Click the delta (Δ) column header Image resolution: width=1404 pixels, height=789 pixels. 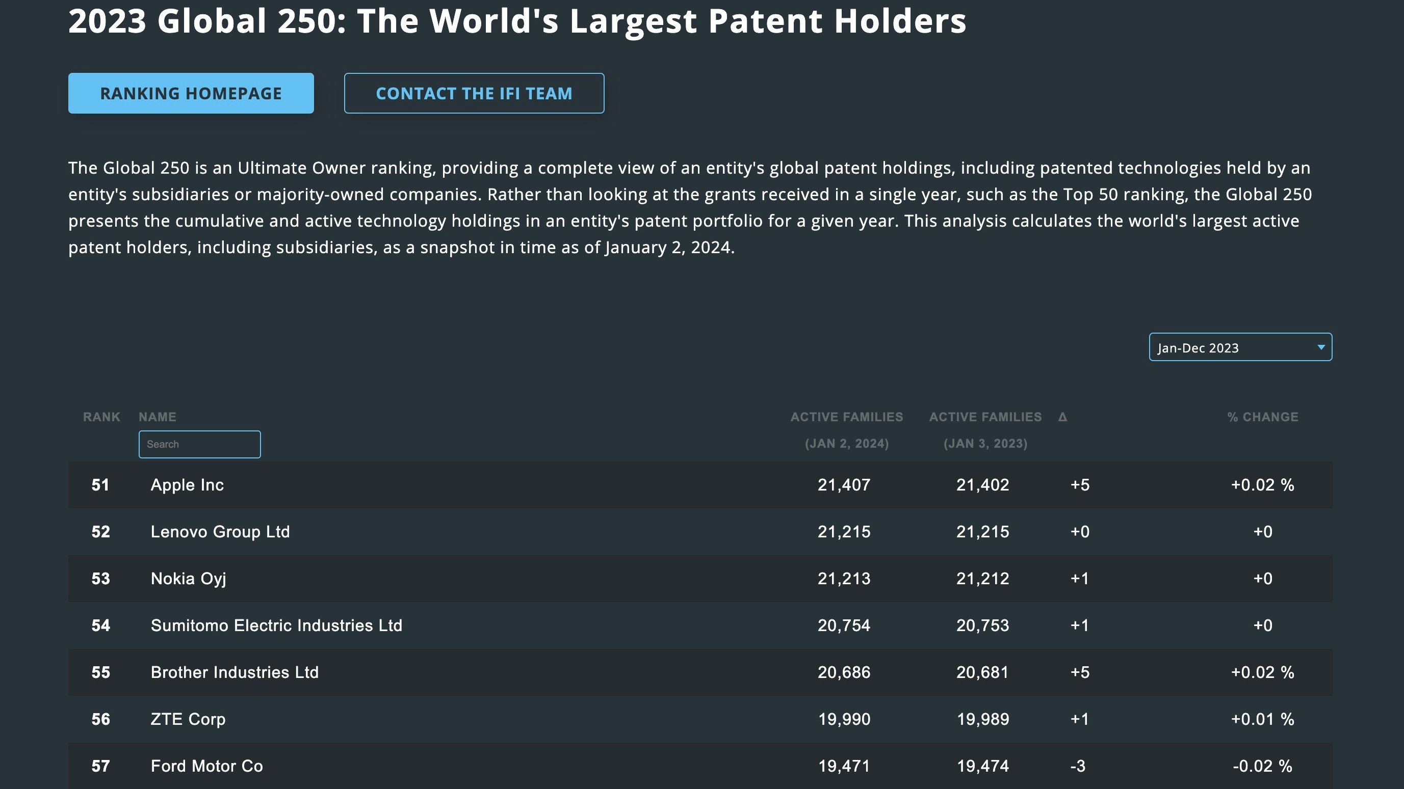point(1062,417)
